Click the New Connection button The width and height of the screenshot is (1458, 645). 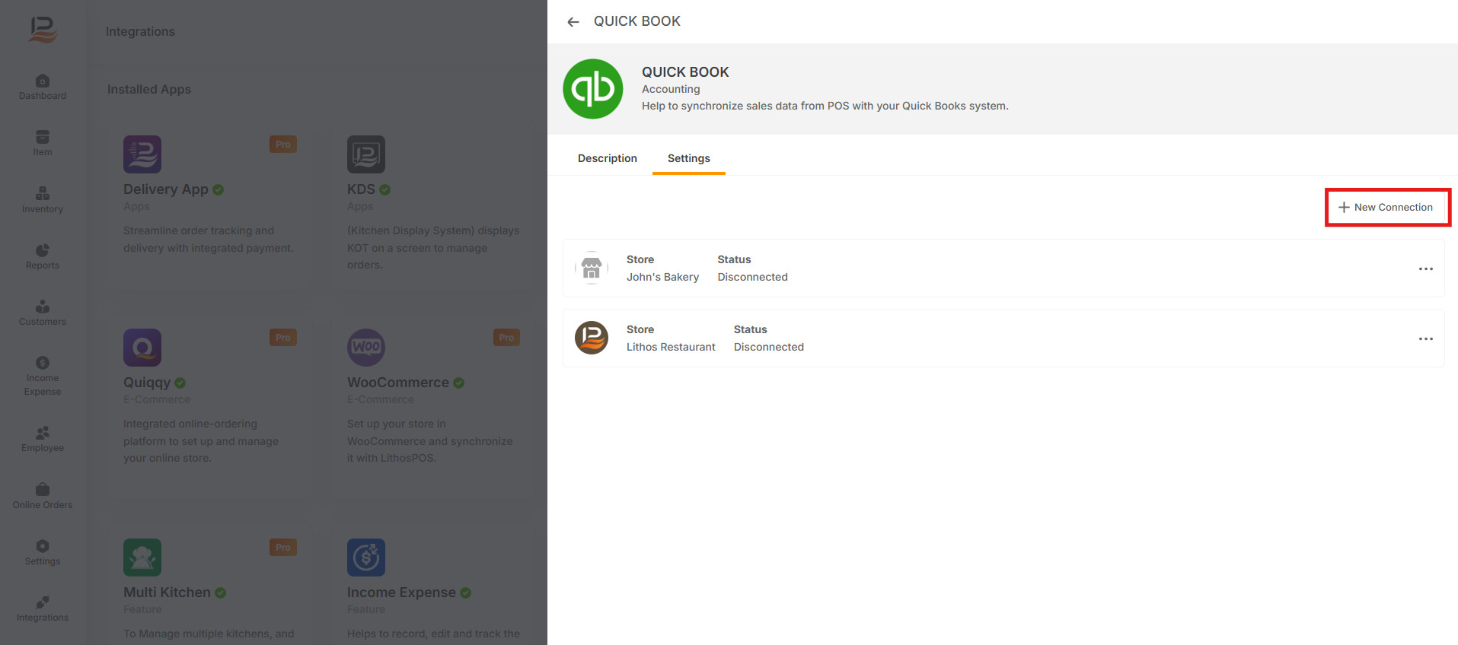[1386, 207]
